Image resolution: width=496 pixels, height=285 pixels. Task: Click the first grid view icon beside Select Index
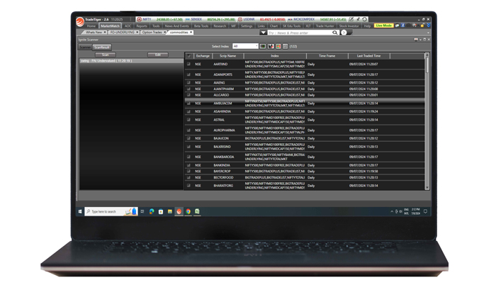(263, 47)
